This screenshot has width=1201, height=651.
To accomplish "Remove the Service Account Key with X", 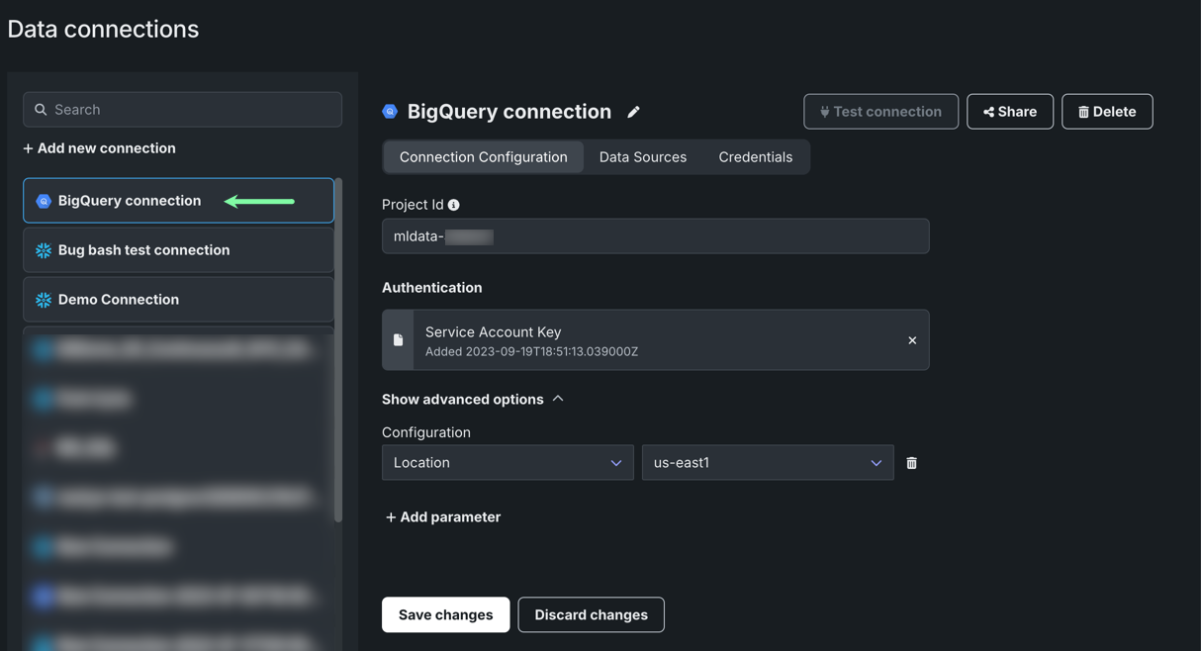I will coord(912,340).
